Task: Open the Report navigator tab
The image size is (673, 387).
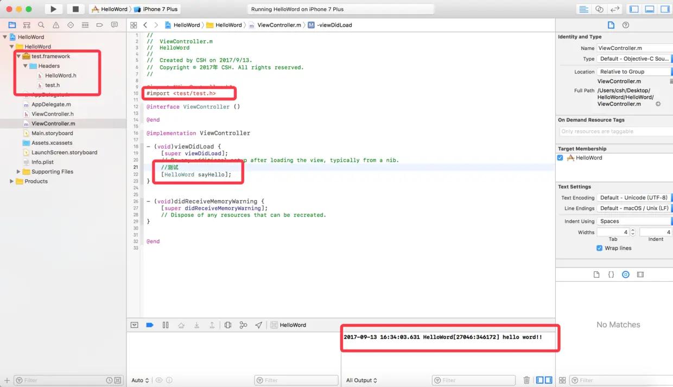Action: point(114,25)
